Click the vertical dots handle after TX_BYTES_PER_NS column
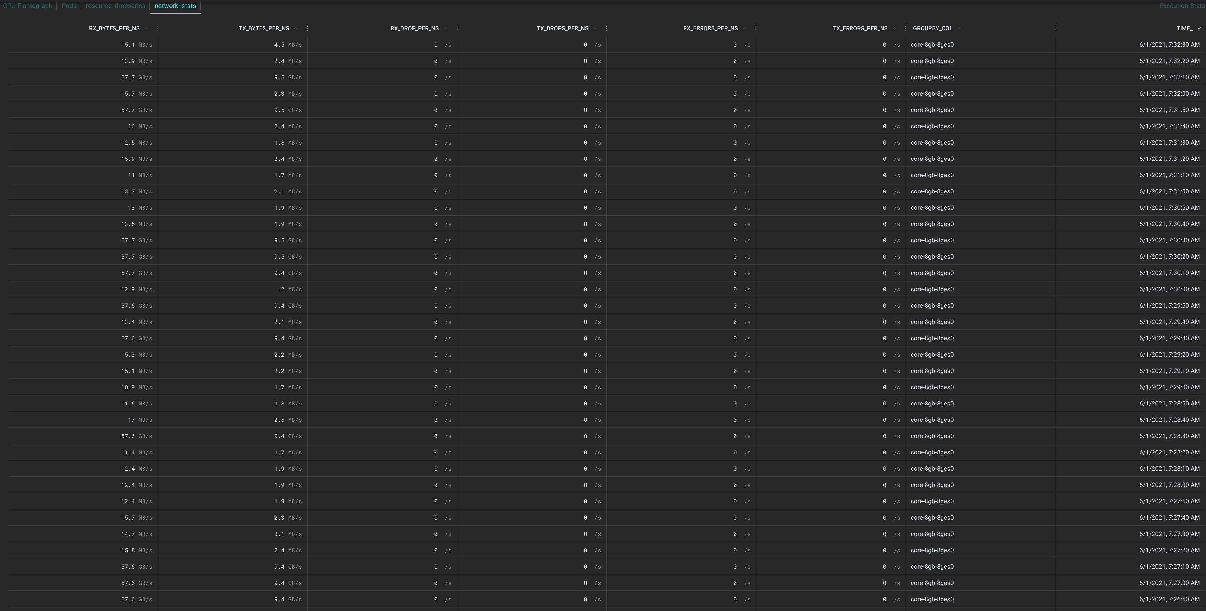 tap(307, 29)
